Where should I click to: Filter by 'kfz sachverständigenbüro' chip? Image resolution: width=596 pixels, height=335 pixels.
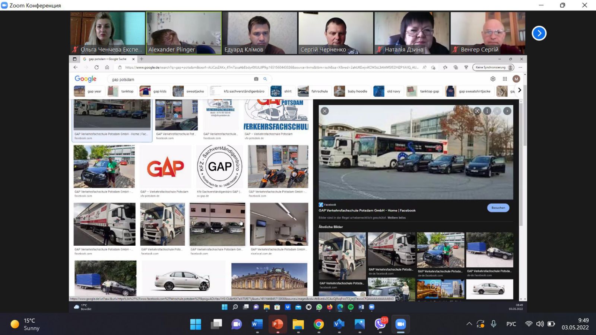(238, 91)
